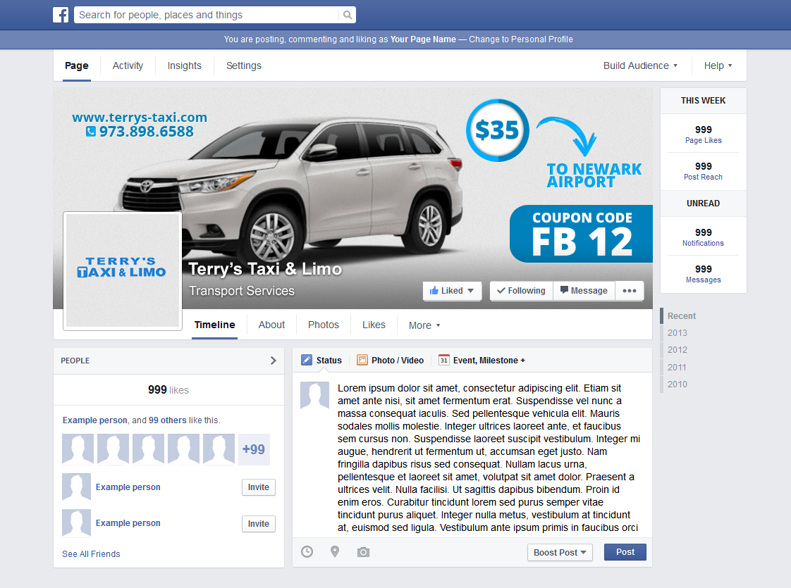
Task: Expand the Liked dropdown button
Action: pos(452,291)
